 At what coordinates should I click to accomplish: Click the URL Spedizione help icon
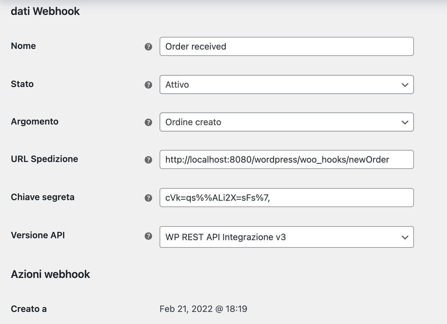point(148,160)
